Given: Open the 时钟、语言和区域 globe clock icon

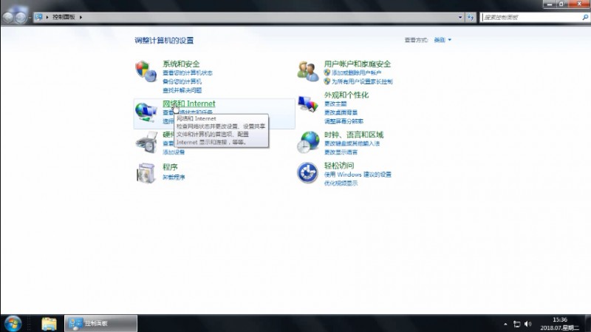Looking at the screenshot, I should point(308,142).
